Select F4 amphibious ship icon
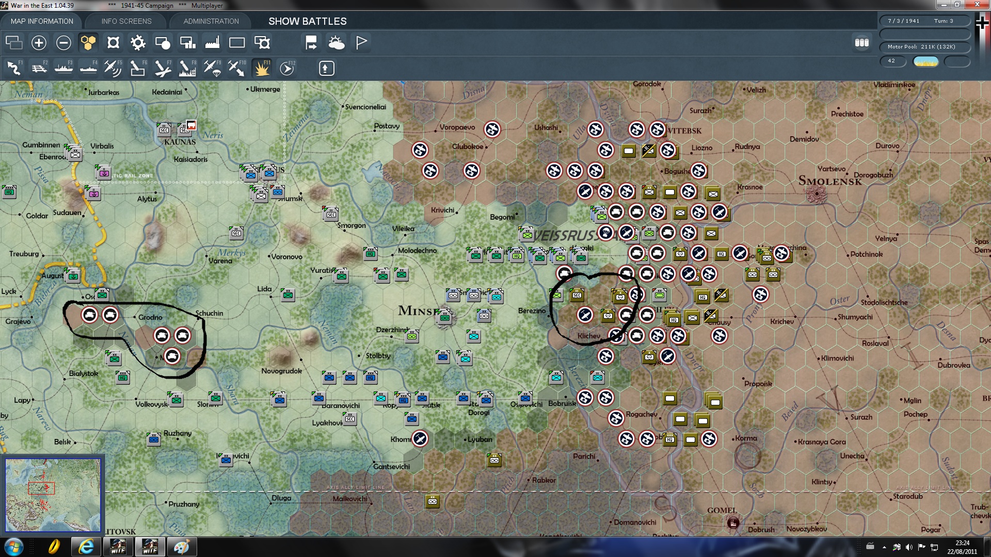Image resolution: width=991 pixels, height=557 pixels. (89, 68)
